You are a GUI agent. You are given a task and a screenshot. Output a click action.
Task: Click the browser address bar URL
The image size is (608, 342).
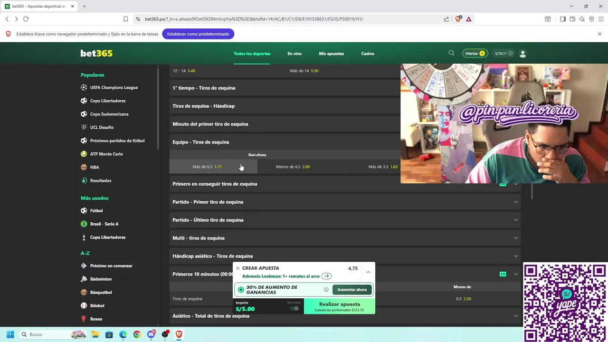click(254, 19)
